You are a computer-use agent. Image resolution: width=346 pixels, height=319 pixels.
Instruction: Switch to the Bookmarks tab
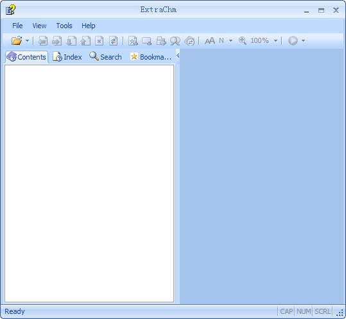(x=151, y=57)
